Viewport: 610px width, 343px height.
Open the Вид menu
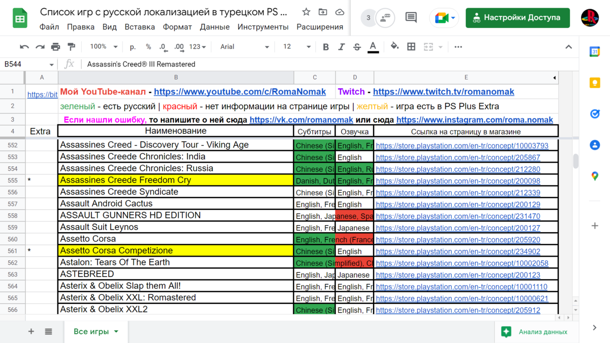tap(109, 27)
